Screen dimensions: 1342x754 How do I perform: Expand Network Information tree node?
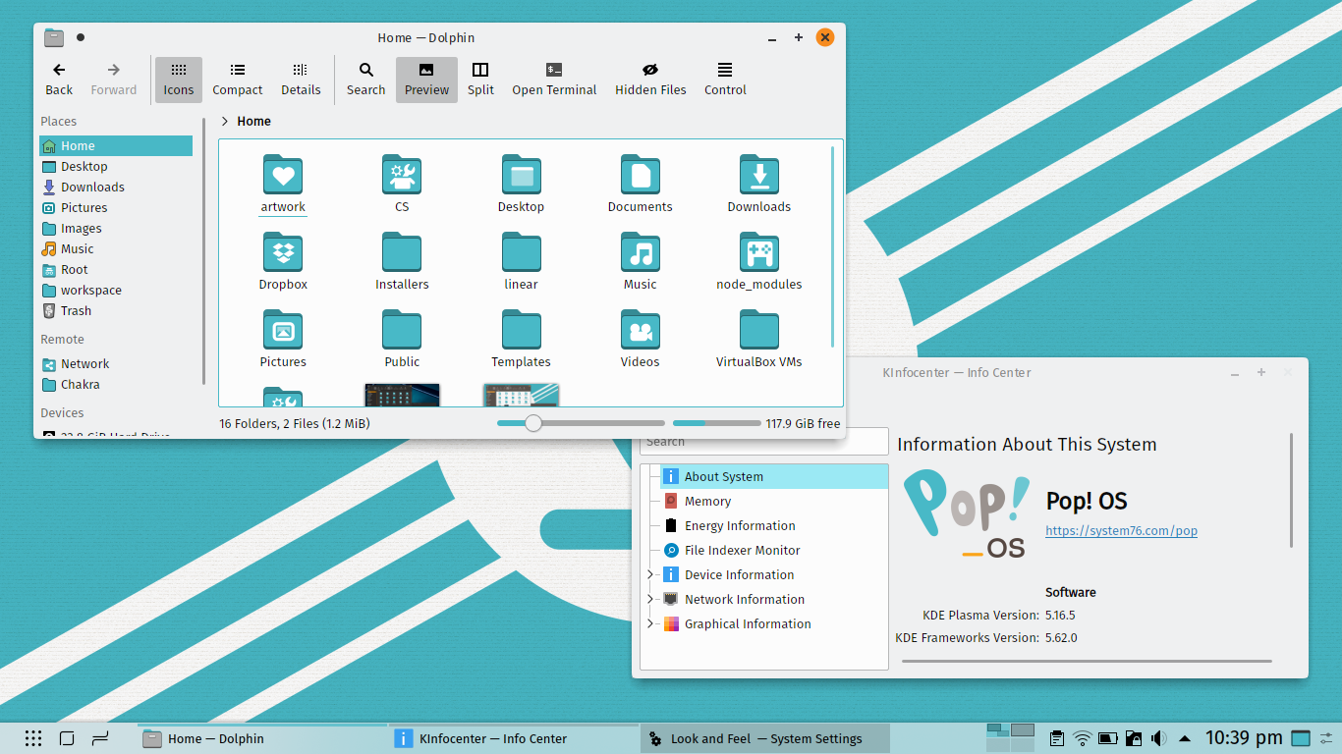pyautogui.click(x=649, y=599)
